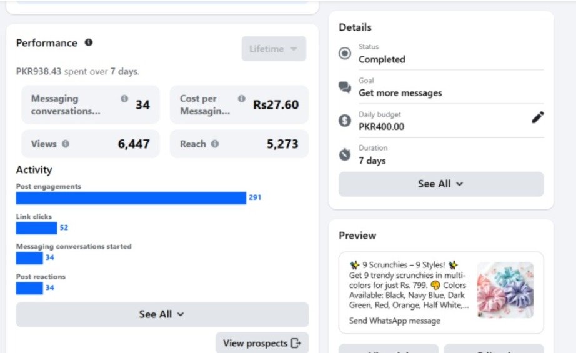The image size is (576, 353).
Task: Click the View prospects button
Action: 262,343
